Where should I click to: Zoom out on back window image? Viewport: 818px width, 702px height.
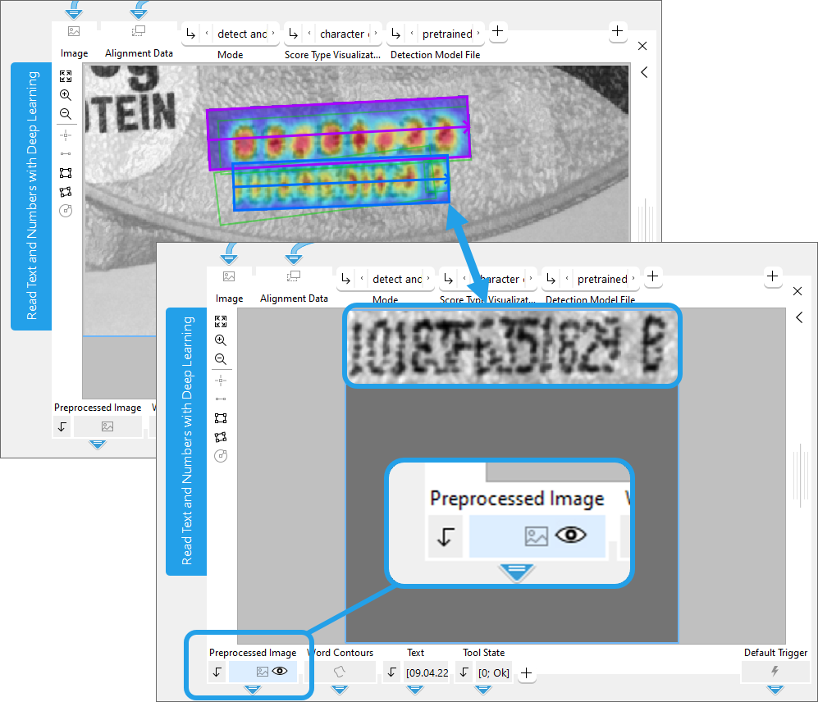click(x=65, y=114)
